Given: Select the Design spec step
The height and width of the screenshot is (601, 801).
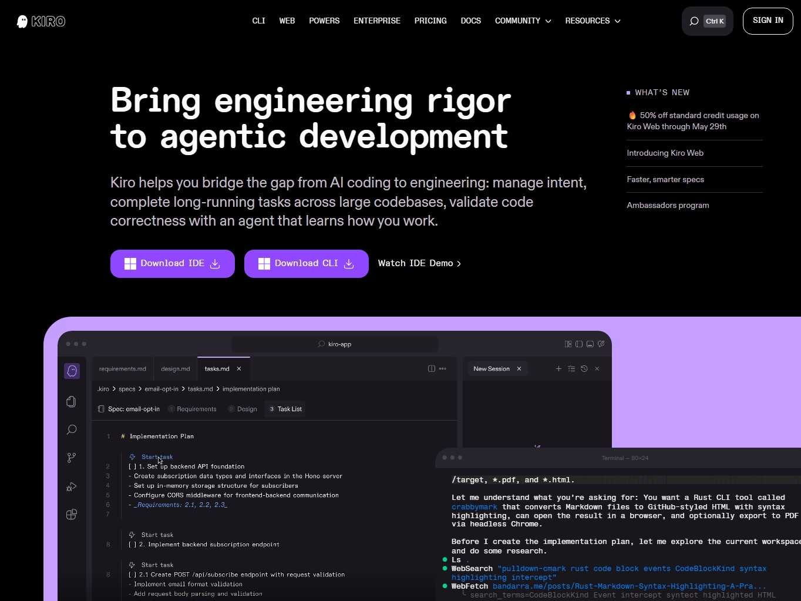Looking at the screenshot, I should [243, 409].
